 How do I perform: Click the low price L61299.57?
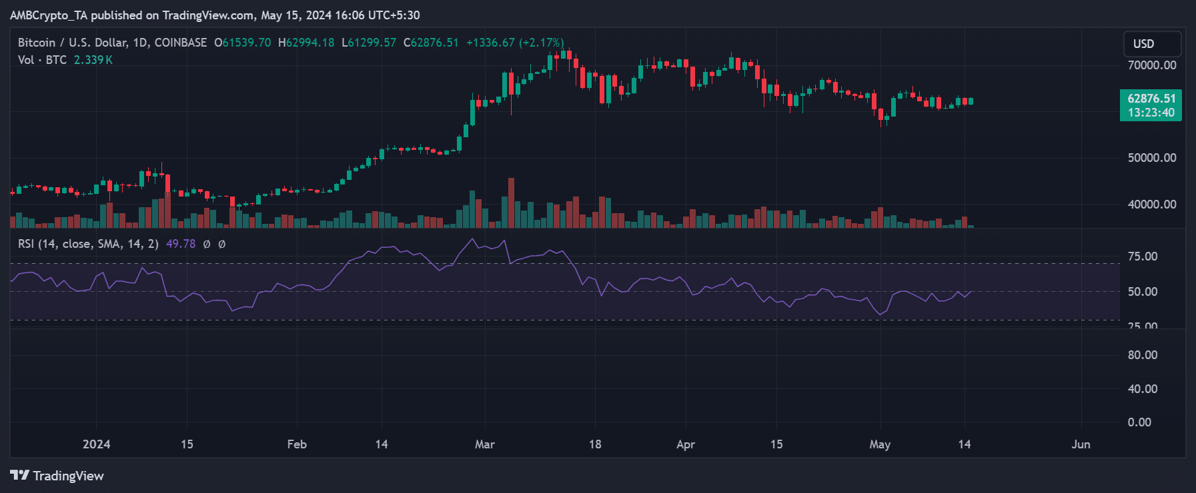(369, 43)
